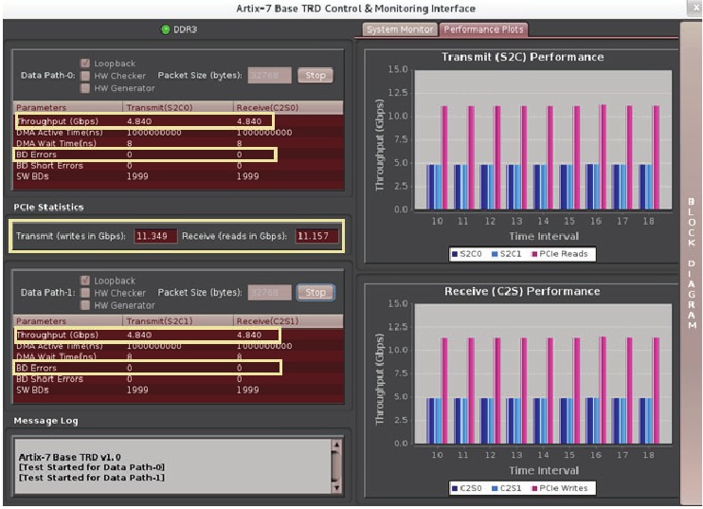Image resolution: width=703 pixels, height=509 pixels.
Task: Click SW BDs row in Data Path-1 table
Action: tap(179, 391)
